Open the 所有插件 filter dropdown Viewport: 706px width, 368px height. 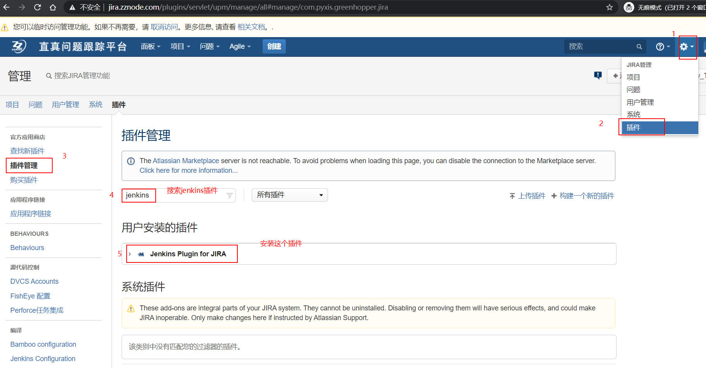(290, 195)
